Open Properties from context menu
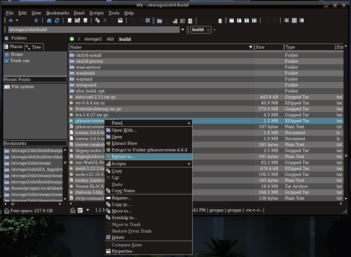351x257 pixels. click(x=149, y=251)
